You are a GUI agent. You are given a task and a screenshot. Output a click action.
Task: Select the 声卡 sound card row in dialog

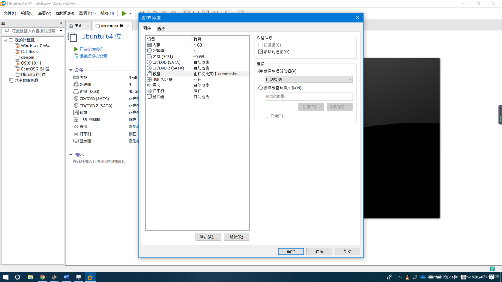197,85
